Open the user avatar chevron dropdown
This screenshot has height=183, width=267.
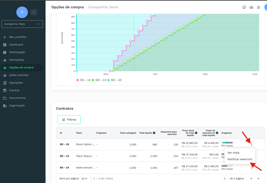(x=33, y=12)
